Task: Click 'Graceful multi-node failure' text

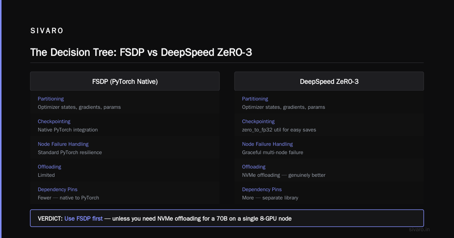Action: pyautogui.click(x=273, y=152)
